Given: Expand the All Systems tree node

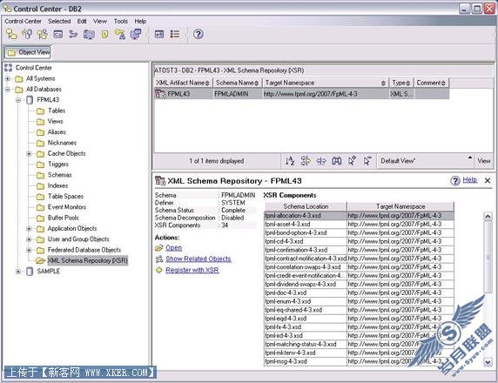Looking at the screenshot, I should pyautogui.click(x=8, y=78).
